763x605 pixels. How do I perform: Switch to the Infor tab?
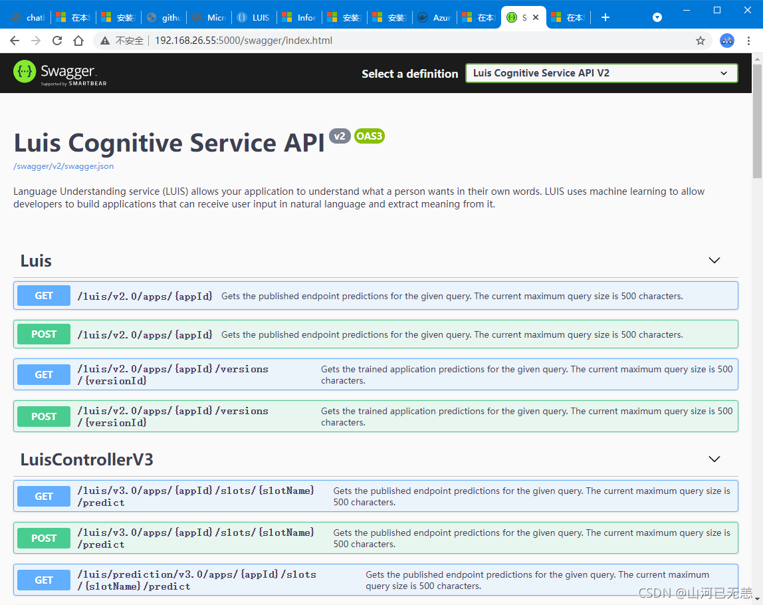299,17
